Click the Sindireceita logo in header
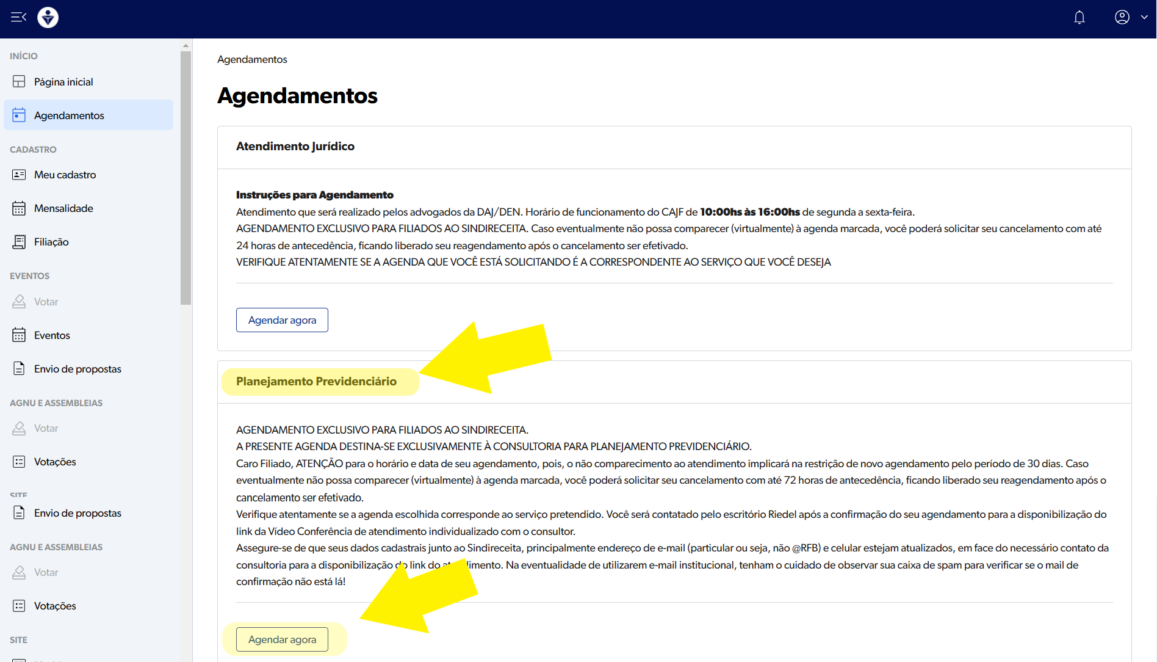 click(48, 17)
